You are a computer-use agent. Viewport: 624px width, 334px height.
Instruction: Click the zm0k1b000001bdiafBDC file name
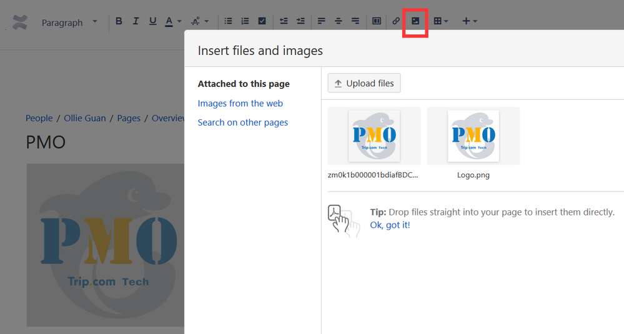[x=373, y=175]
